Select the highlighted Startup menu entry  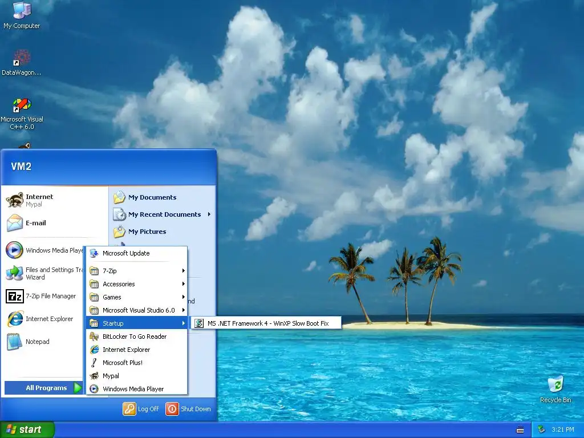[137, 323]
